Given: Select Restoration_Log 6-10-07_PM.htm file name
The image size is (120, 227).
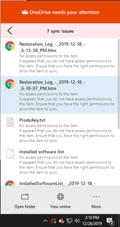Looking at the screenshot, I should pyautogui.click(x=53, y=85).
